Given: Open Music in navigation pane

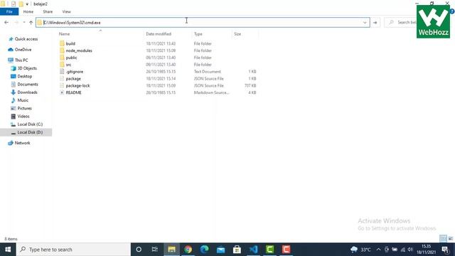Looking at the screenshot, I should pyautogui.click(x=23, y=100).
